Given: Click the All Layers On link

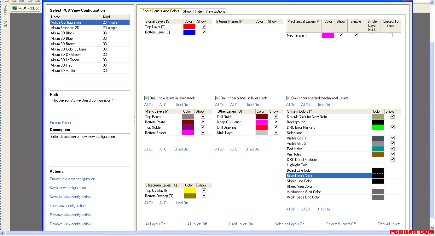Looking at the screenshot, I should click(x=155, y=224).
